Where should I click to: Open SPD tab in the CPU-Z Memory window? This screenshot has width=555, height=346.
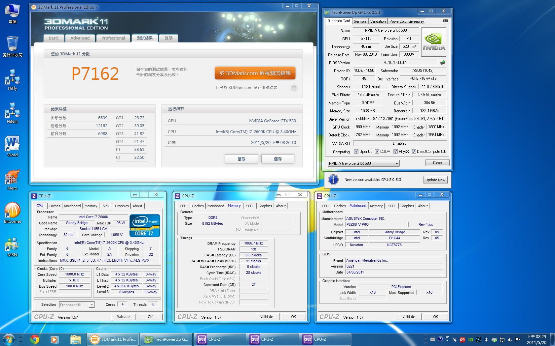(249, 206)
